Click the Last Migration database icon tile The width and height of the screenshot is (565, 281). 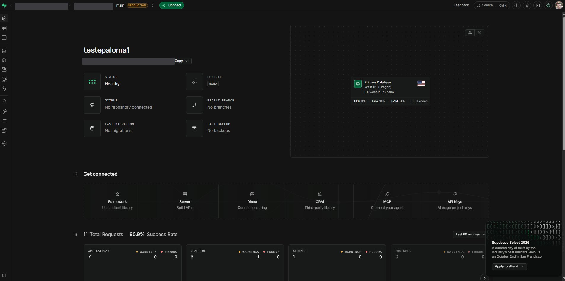point(92,128)
